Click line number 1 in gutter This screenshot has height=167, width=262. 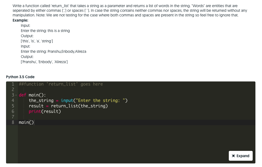tap(13, 84)
